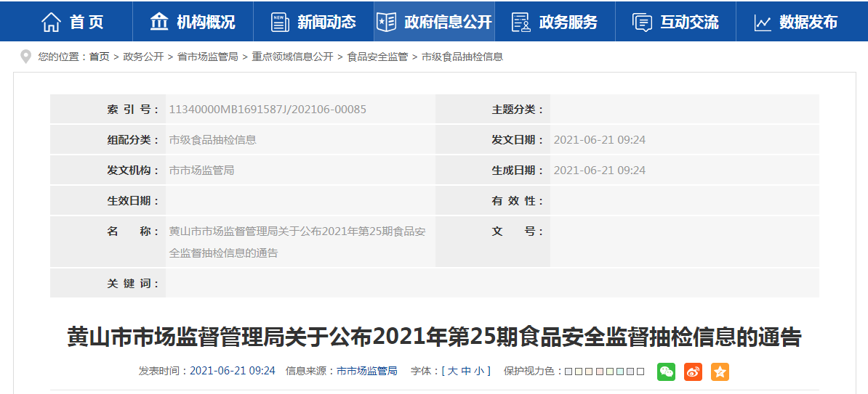Follow the 政务公开 breadcrumb link
868x394 pixels.
pos(143,57)
